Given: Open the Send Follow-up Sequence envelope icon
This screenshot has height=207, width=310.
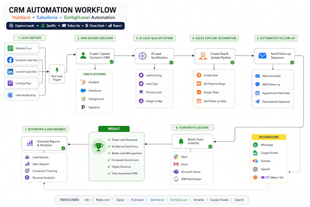Looking at the screenshot, I should (x=262, y=56).
